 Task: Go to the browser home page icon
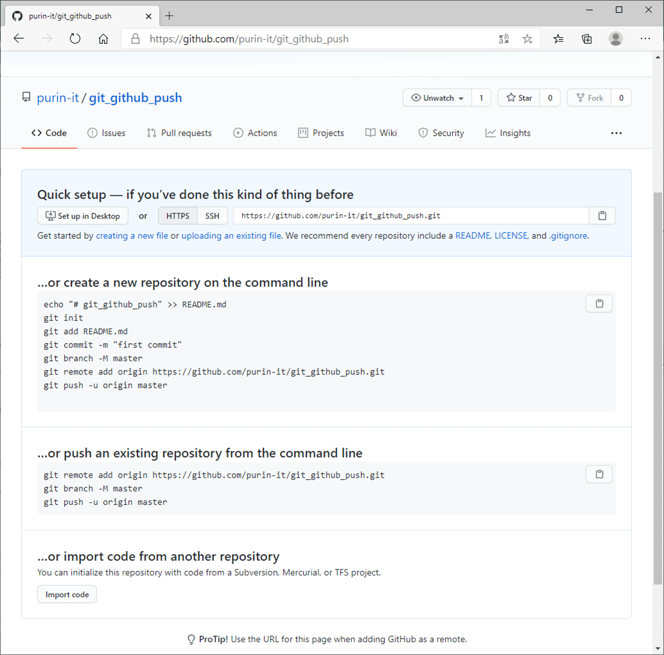pos(103,39)
